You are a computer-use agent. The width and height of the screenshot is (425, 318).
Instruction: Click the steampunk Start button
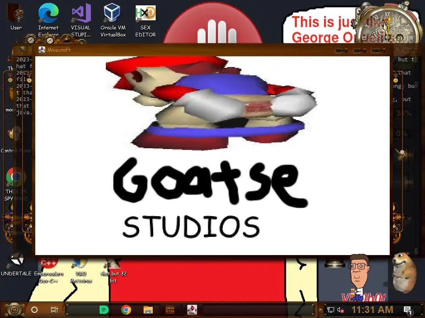14,310
